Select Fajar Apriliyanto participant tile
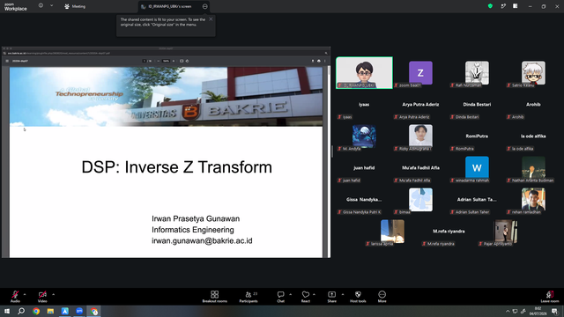The image size is (564, 317). 505,231
